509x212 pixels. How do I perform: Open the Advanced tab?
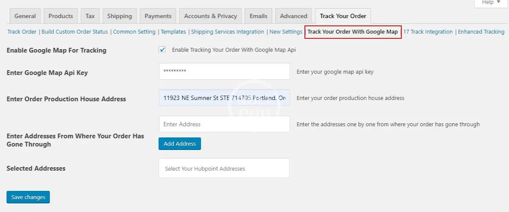pos(293,16)
